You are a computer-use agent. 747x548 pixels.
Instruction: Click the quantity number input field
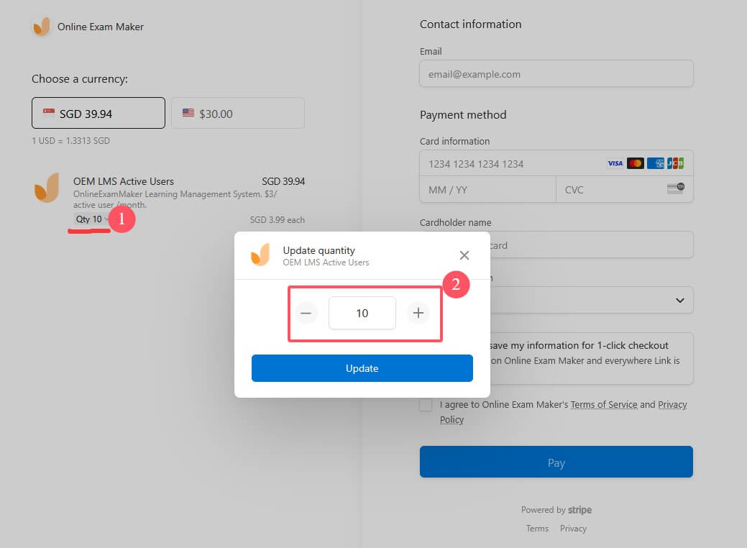pyautogui.click(x=362, y=313)
